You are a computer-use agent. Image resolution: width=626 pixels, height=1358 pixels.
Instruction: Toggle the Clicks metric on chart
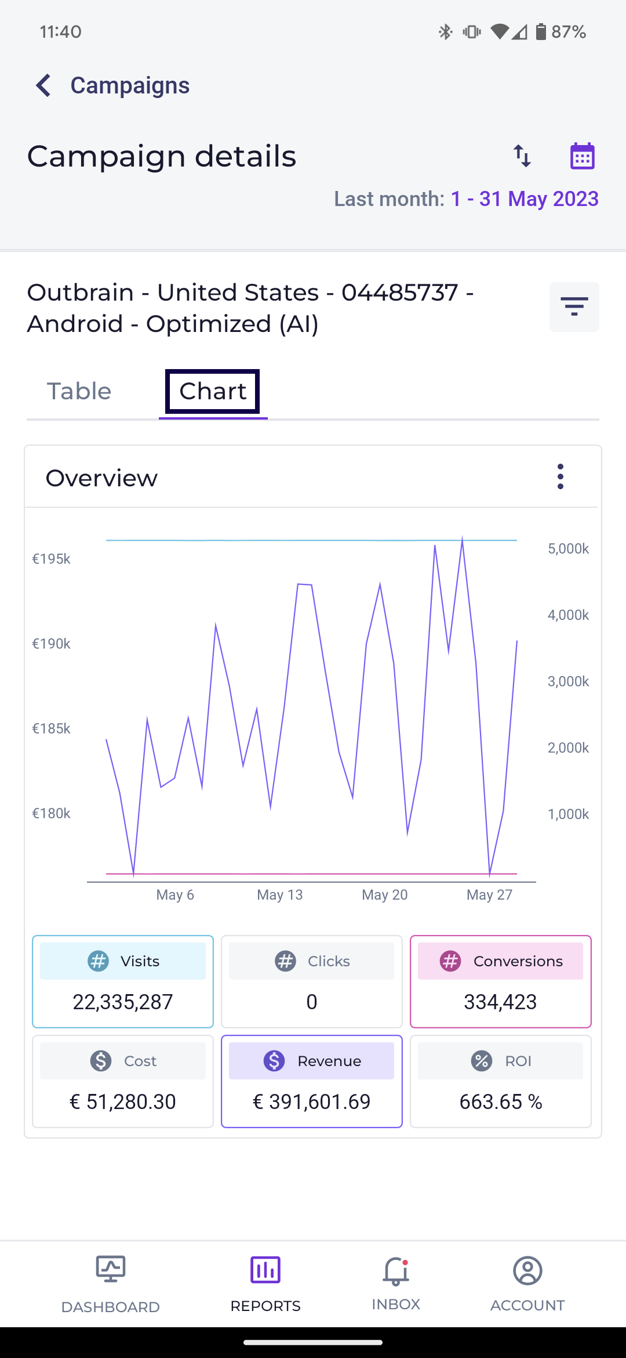coord(312,981)
